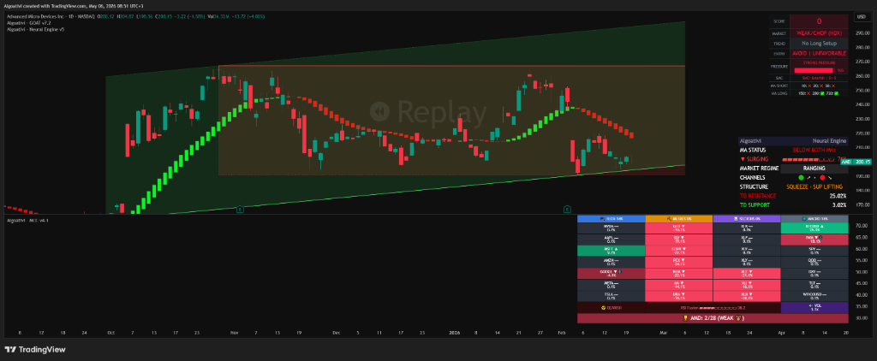Open the USD currency selector
This screenshot has width=877, height=361.
(861, 17)
